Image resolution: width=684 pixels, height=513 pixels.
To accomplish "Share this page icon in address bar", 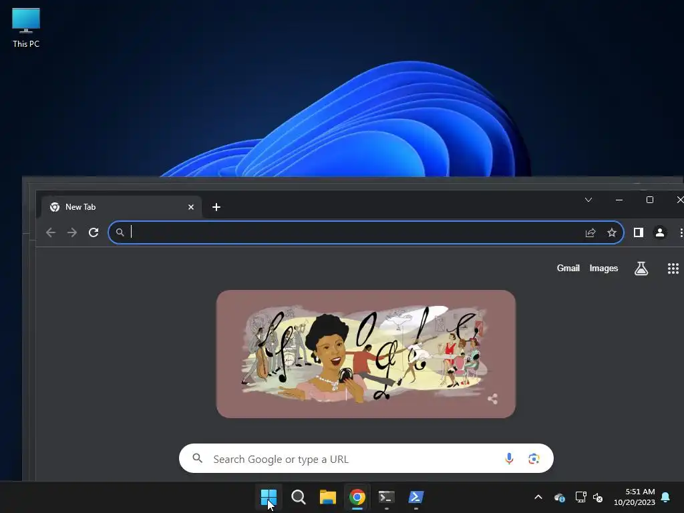I will pyautogui.click(x=590, y=232).
